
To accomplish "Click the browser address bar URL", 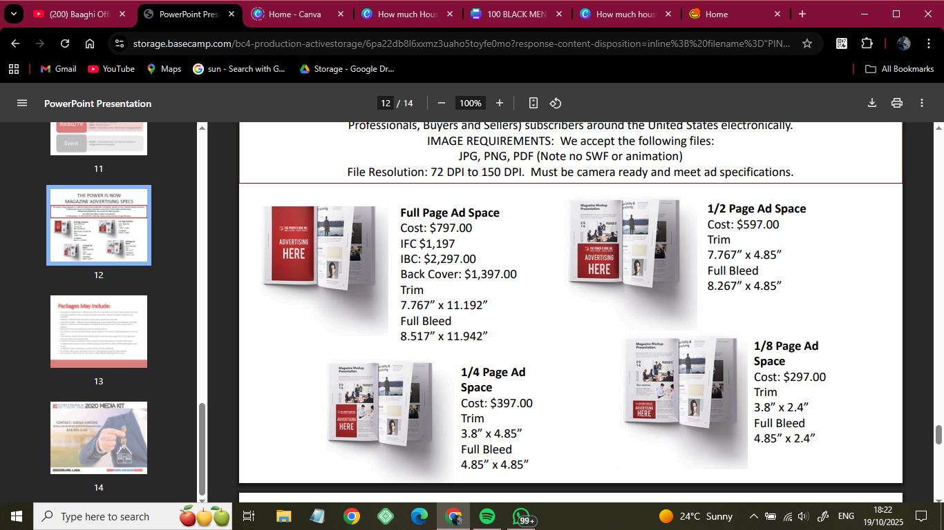I will (x=461, y=43).
